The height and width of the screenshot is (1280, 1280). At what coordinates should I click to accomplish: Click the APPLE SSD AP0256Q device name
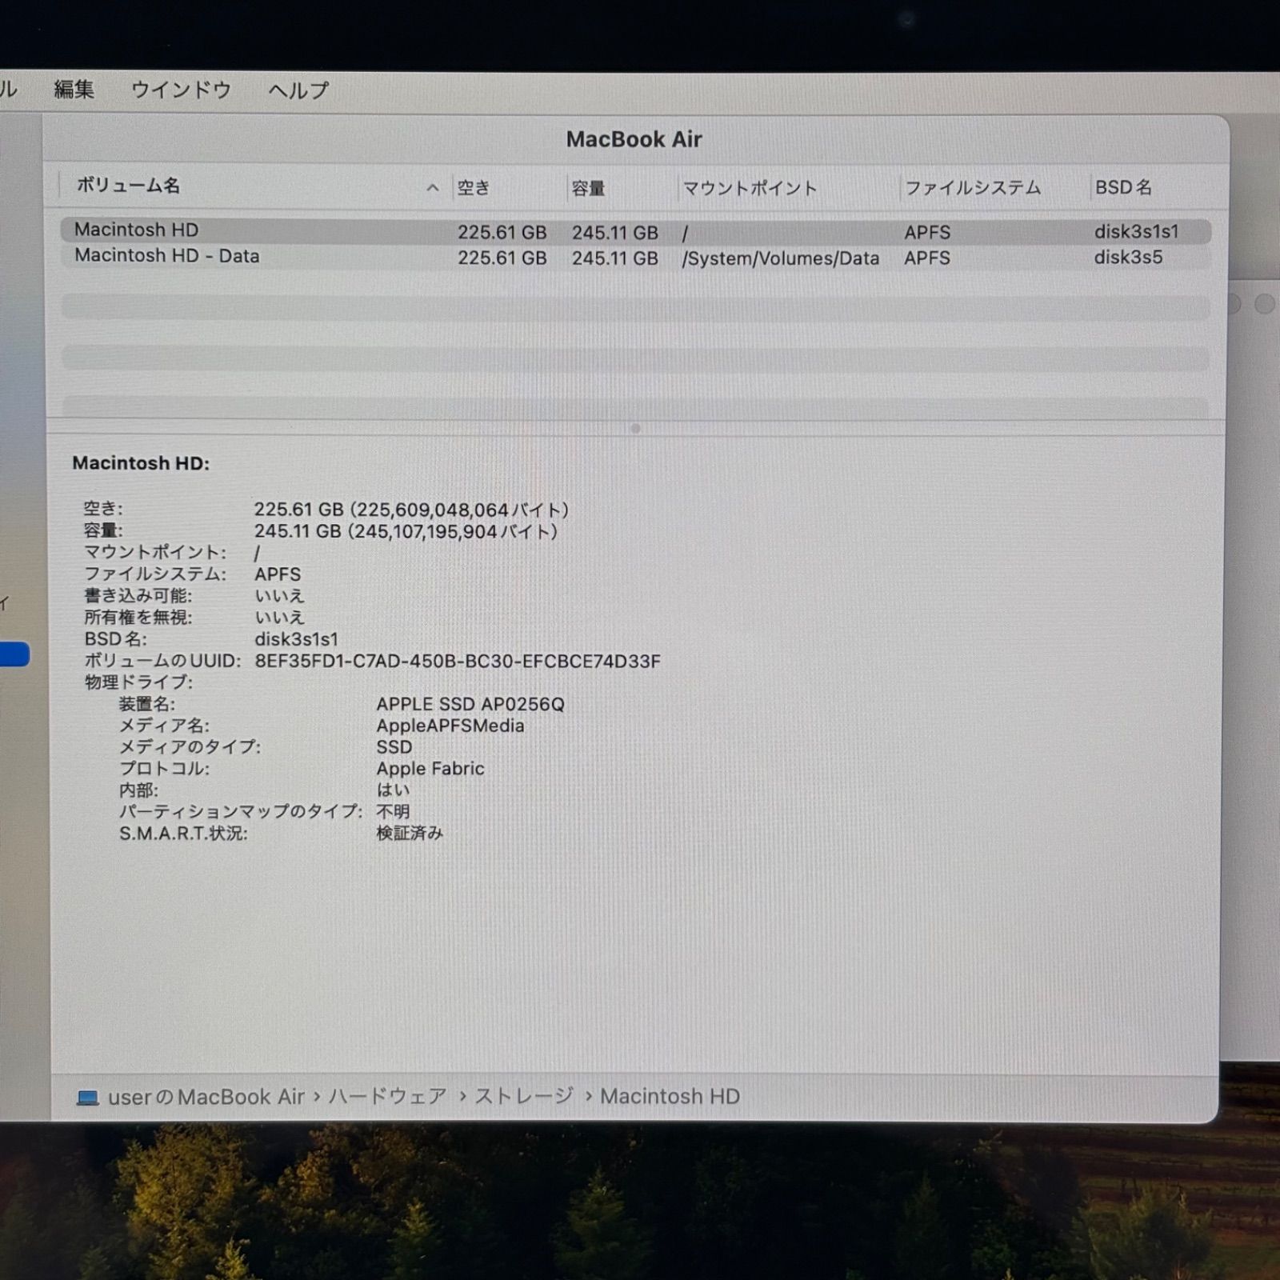pos(470,704)
